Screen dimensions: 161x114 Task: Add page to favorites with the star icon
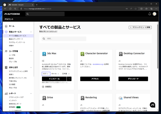[x=136, y=9]
